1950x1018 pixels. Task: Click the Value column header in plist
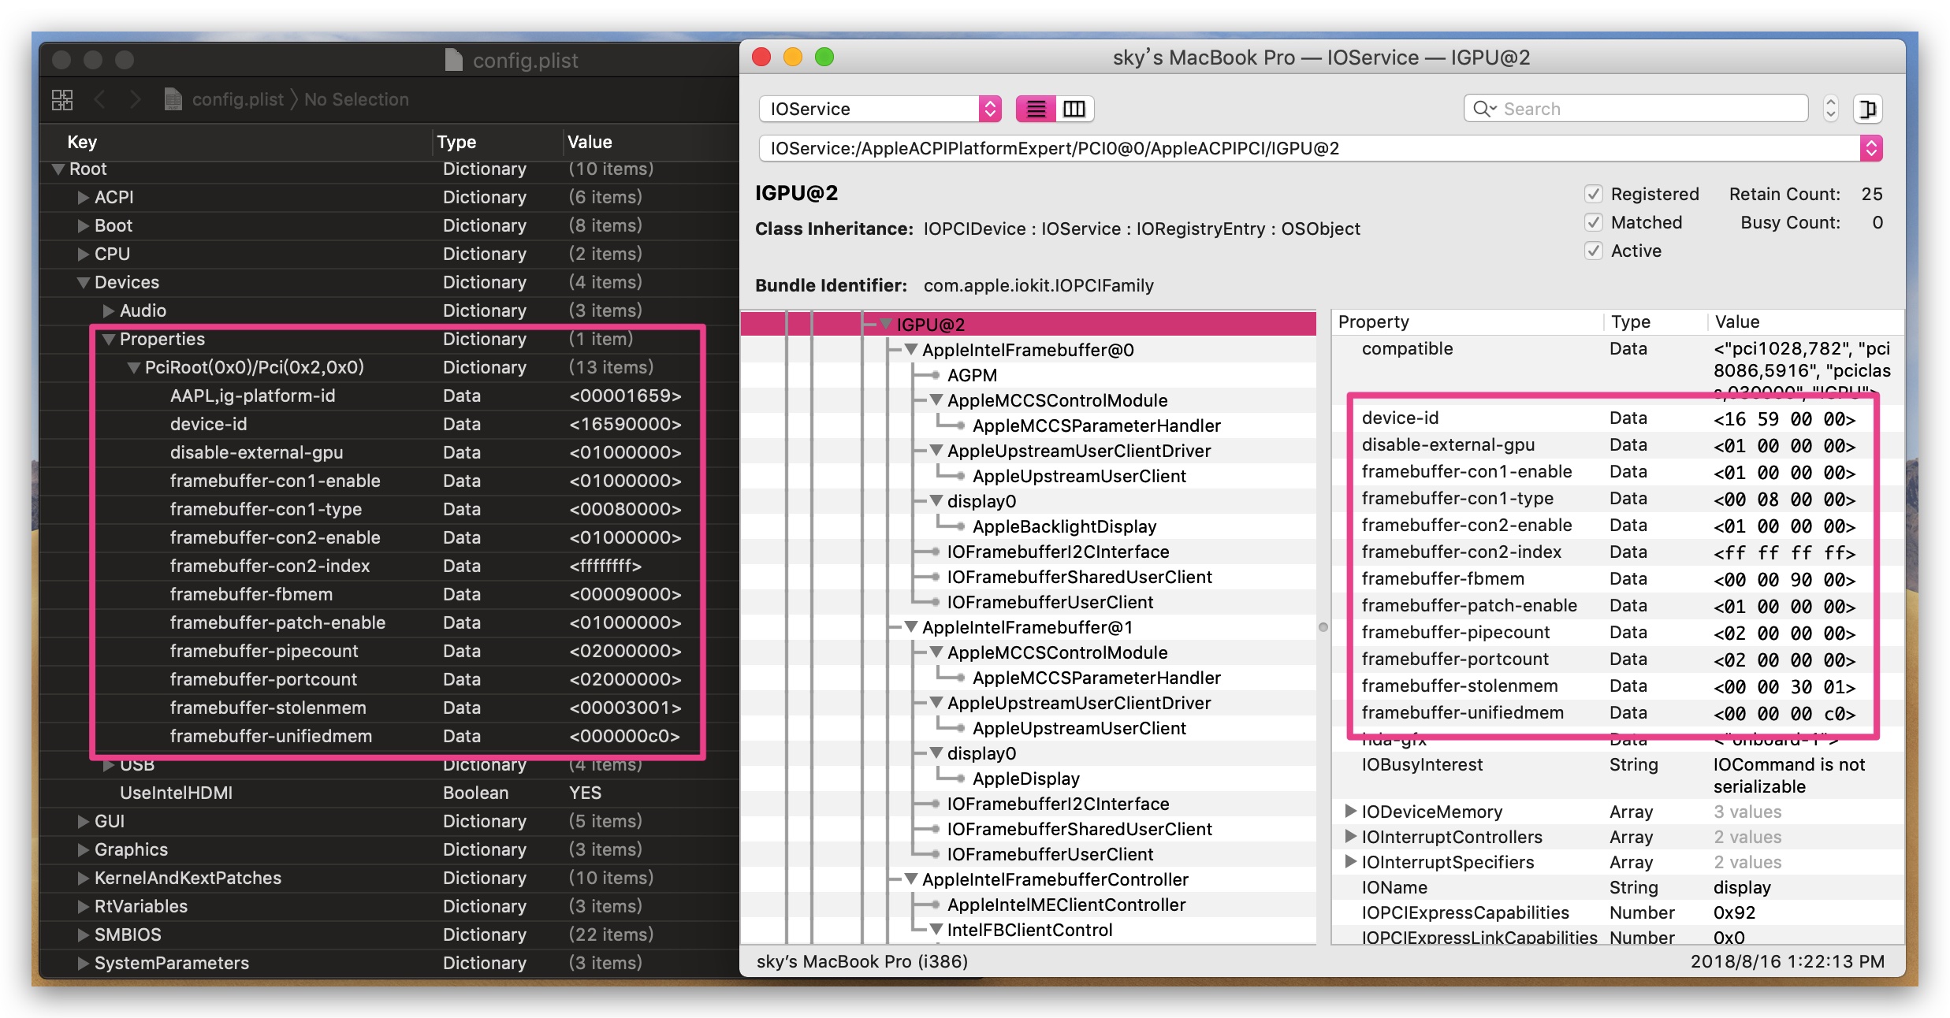pyautogui.click(x=590, y=142)
